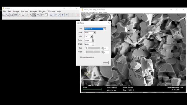Close the Fonts dialog with X

coord(108,23)
